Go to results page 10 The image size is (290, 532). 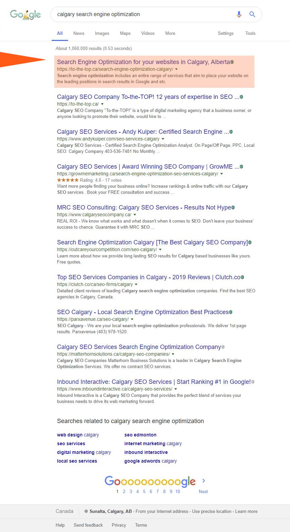178,491
